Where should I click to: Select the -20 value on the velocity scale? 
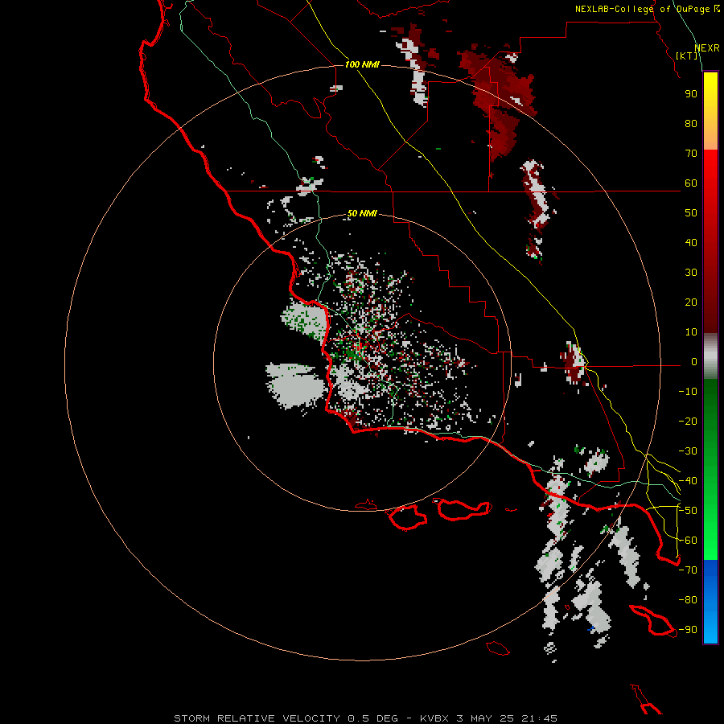point(688,422)
